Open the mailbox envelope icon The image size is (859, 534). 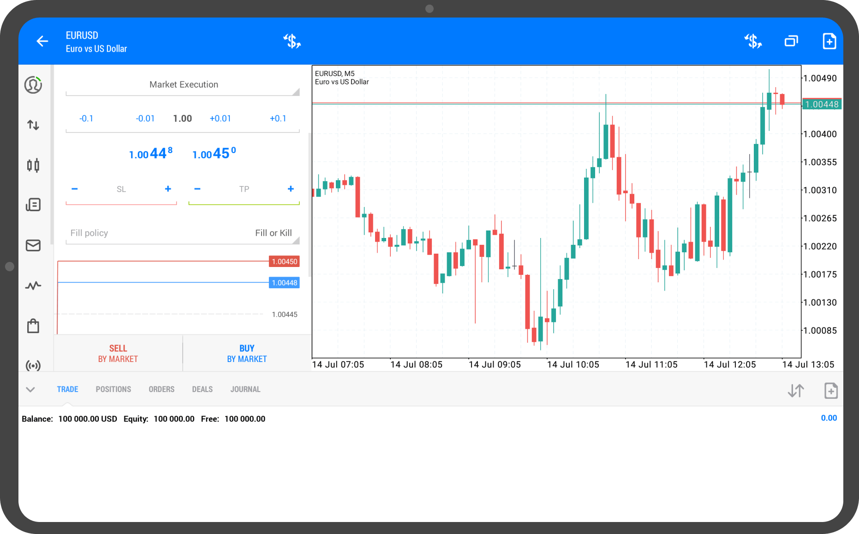33,245
